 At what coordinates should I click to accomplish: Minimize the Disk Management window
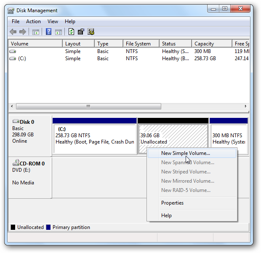[x=213, y=9]
